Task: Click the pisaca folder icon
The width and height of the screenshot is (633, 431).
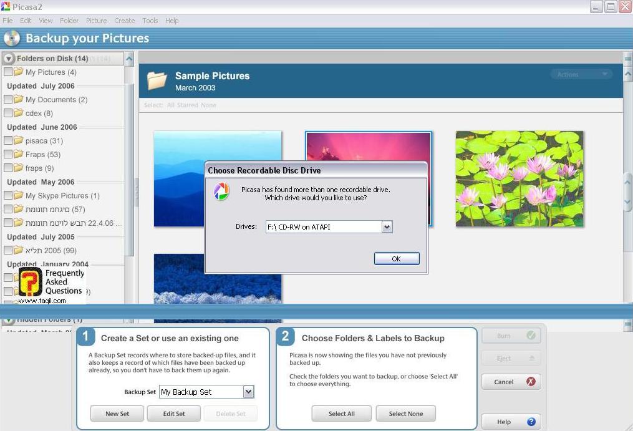Action: point(19,141)
